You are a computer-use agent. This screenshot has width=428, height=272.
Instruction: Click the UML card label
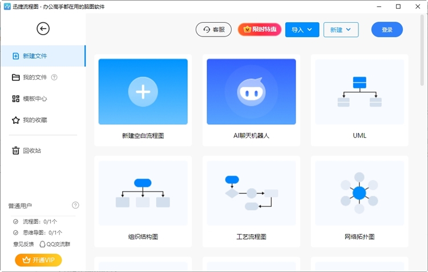tap(360, 136)
